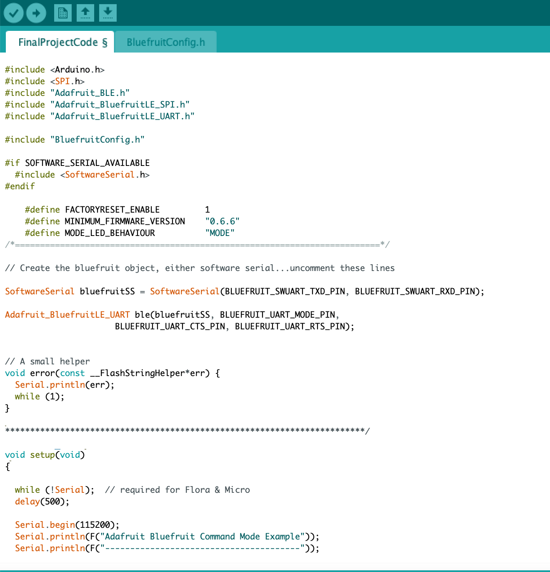Click the 'Serial.println(err);' line
The height and width of the screenshot is (572, 550).
[x=65, y=385]
